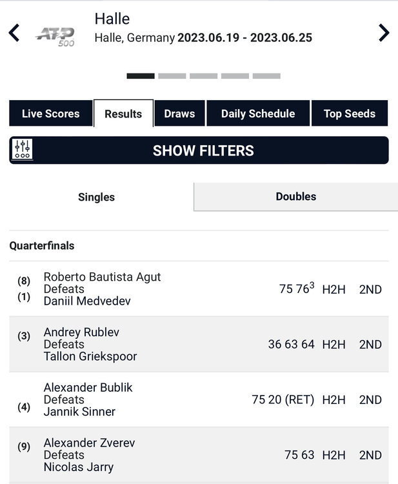
Task: Select the last carousel indicator dash
Action: [266, 76]
